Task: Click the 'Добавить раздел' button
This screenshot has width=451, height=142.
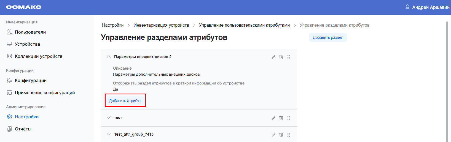Action: [x=328, y=38]
